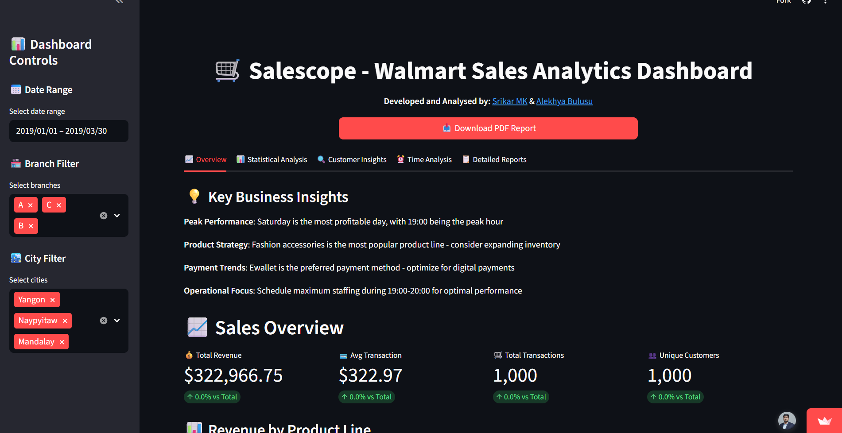Click the developer avatar photo
The height and width of the screenshot is (433, 842).
(x=787, y=420)
